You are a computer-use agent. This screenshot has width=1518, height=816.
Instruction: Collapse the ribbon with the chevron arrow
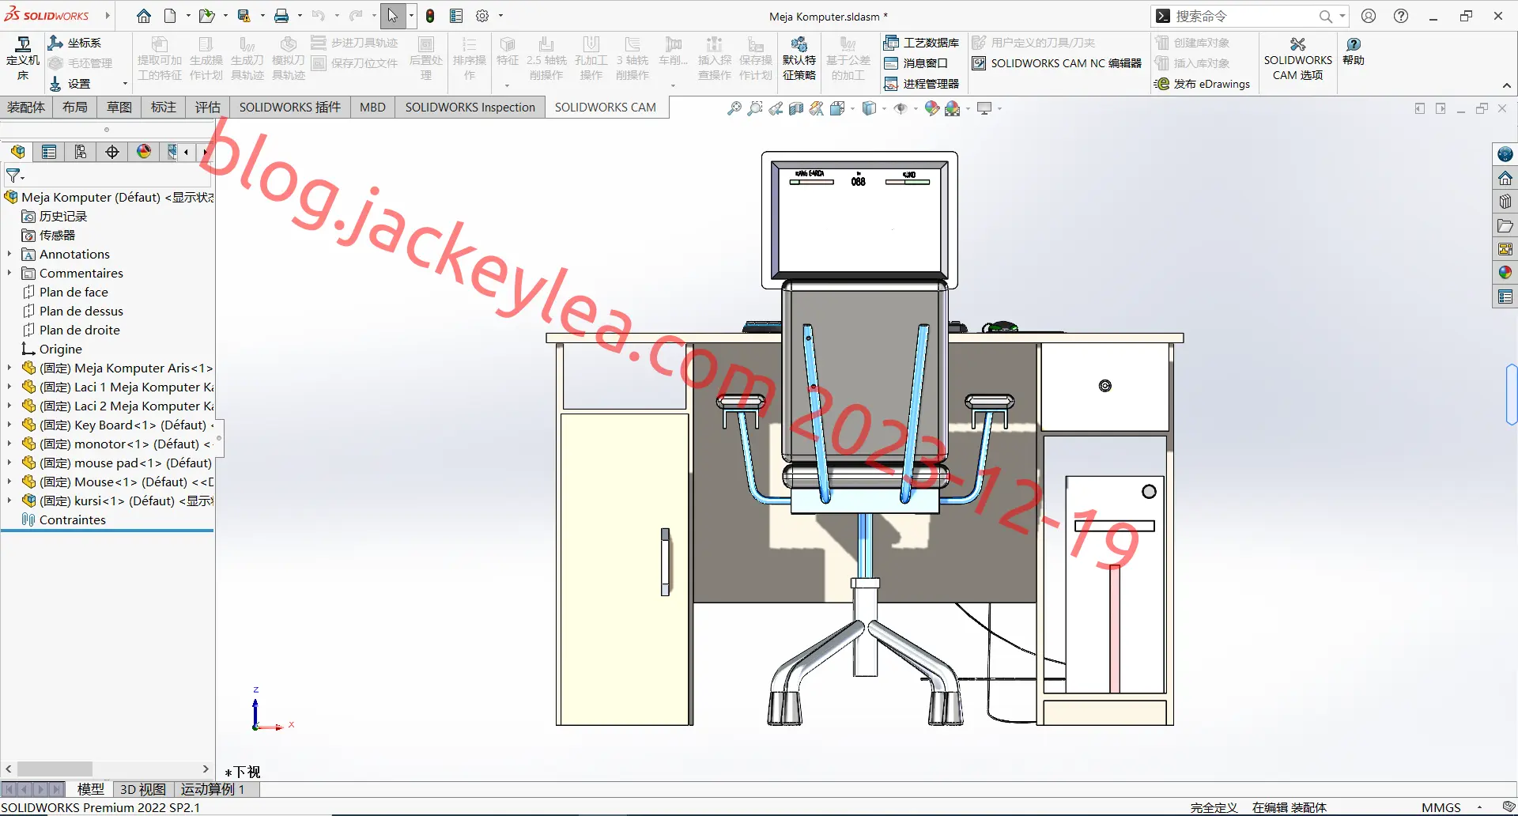[1506, 85]
